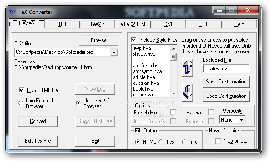This screenshot has width=271, height=162.
Task: Open Edit Tex File
Action: (x=38, y=141)
